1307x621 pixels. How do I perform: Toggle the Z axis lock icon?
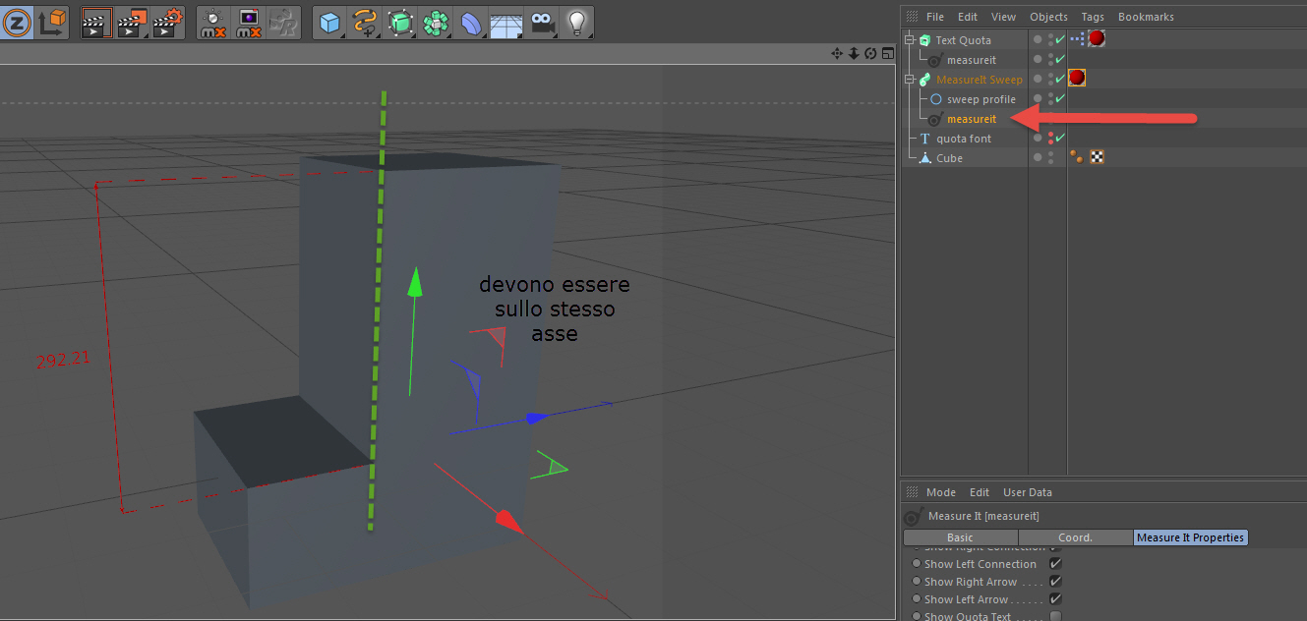point(16,22)
